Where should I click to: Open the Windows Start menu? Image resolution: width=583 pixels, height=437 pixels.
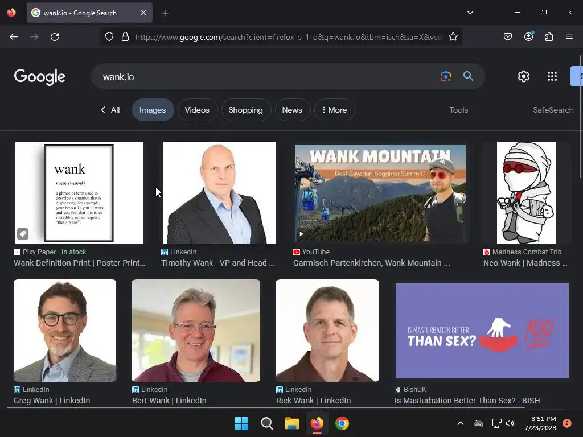[x=241, y=423]
